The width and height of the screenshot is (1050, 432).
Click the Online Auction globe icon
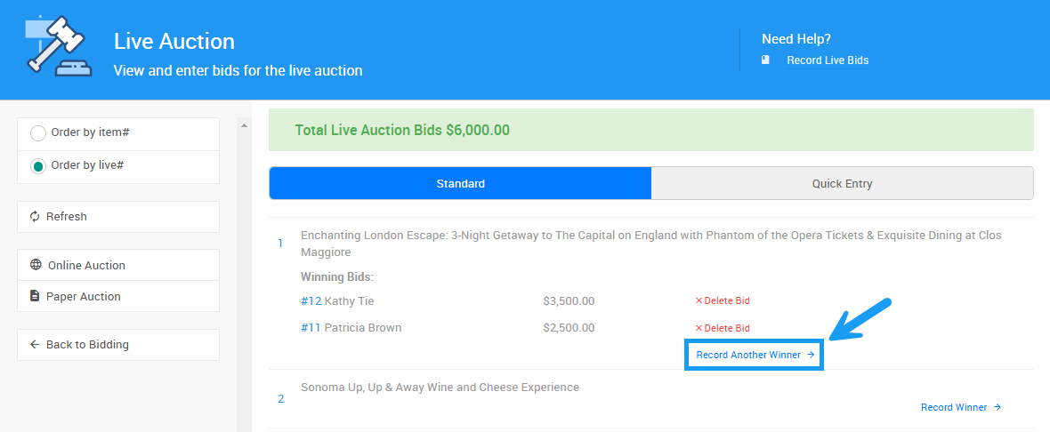(36, 265)
